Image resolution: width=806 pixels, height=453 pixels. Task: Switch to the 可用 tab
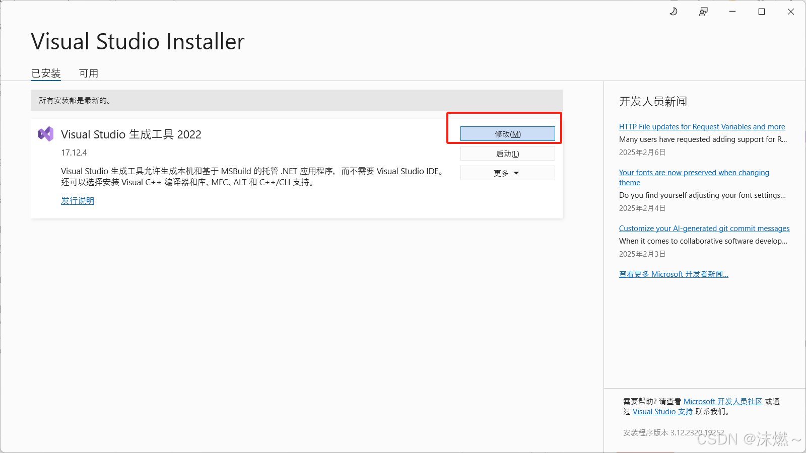[x=89, y=73]
